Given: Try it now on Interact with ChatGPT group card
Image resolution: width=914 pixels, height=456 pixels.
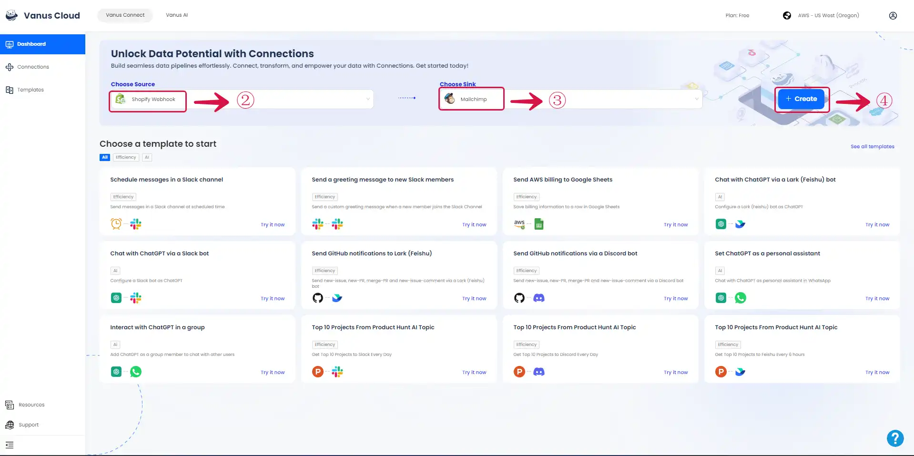Looking at the screenshot, I should (x=273, y=372).
